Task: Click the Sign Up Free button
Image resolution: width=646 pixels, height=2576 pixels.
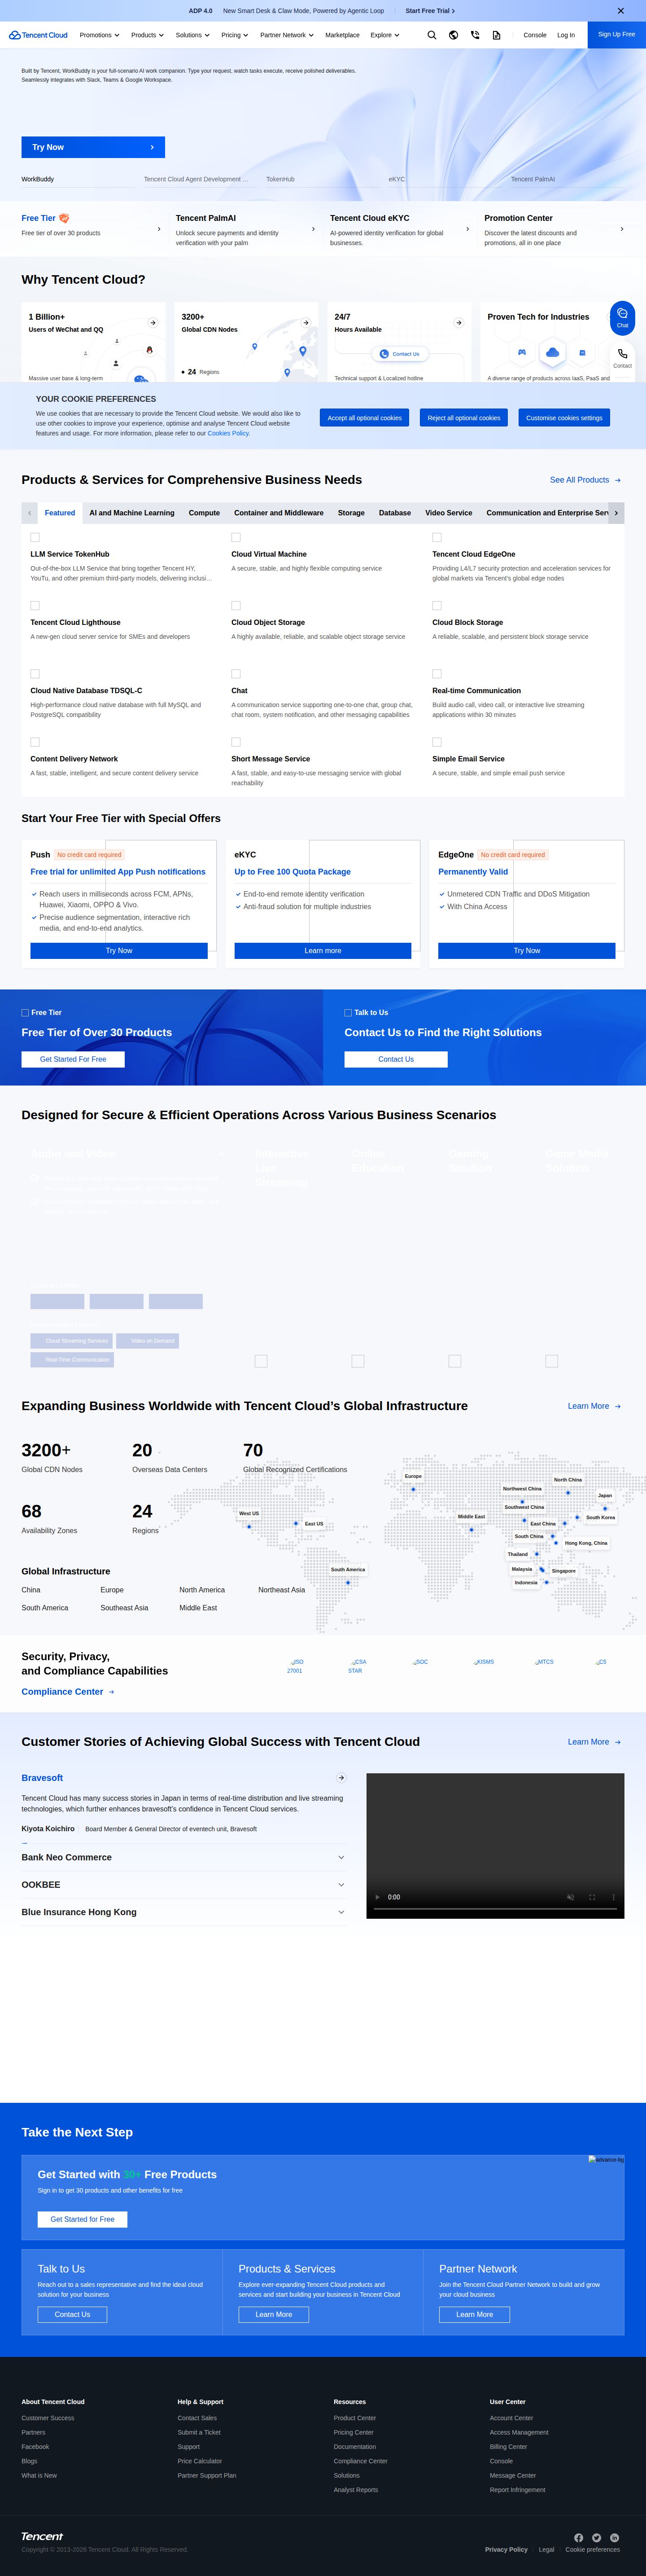Action: [x=617, y=34]
